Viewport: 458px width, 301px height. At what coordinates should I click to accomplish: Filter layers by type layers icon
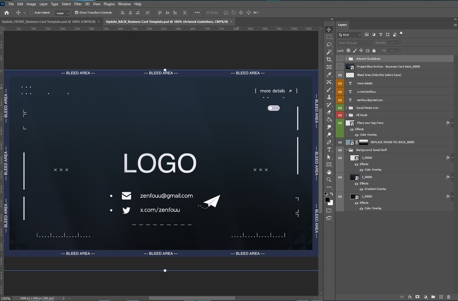381,34
